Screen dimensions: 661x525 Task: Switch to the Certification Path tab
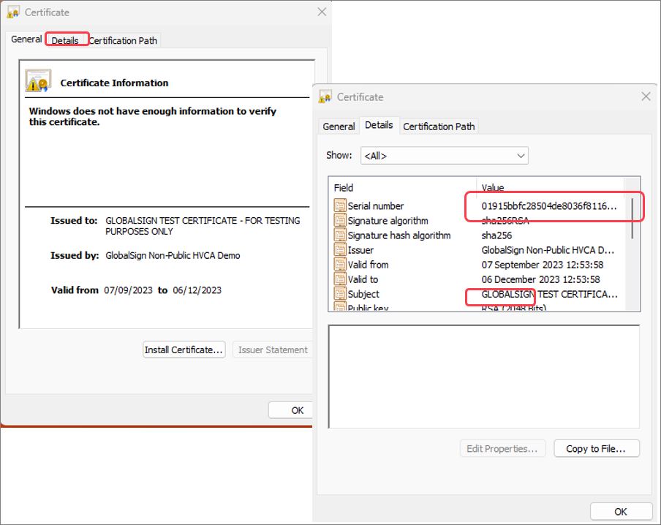pos(439,126)
